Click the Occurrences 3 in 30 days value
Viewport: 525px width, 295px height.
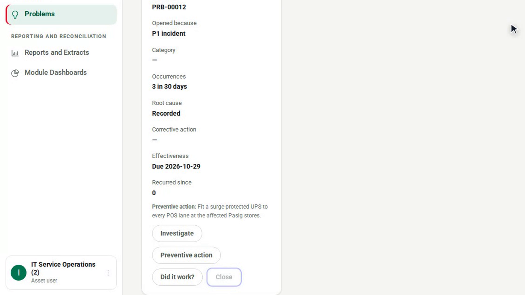tap(170, 87)
